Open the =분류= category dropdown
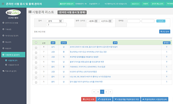Viewport: 173px width, 104px height. click(x=93, y=21)
